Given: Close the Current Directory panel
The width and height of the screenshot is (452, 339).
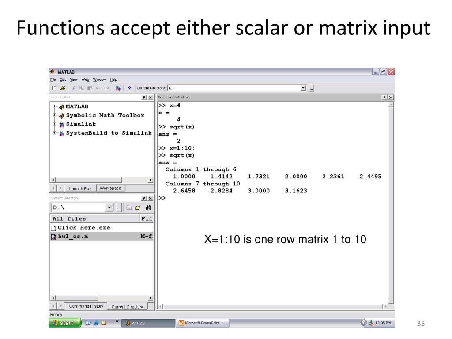Looking at the screenshot, I should click(x=150, y=198).
